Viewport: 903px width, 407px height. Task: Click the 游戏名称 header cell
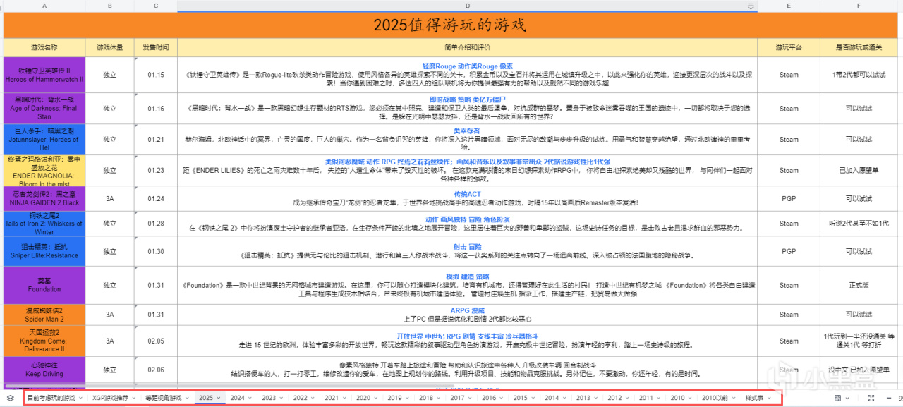(44, 47)
